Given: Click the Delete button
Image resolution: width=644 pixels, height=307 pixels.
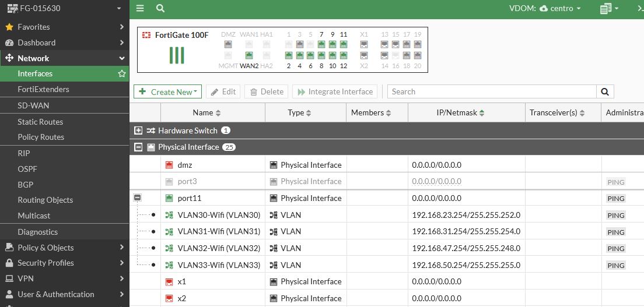Looking at the screenshot, I should [x=267, y=91].
